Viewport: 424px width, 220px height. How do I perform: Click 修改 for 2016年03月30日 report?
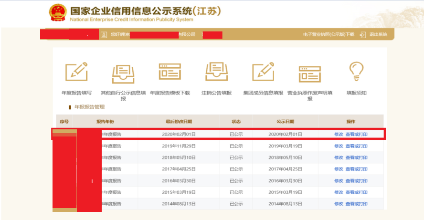339,180
